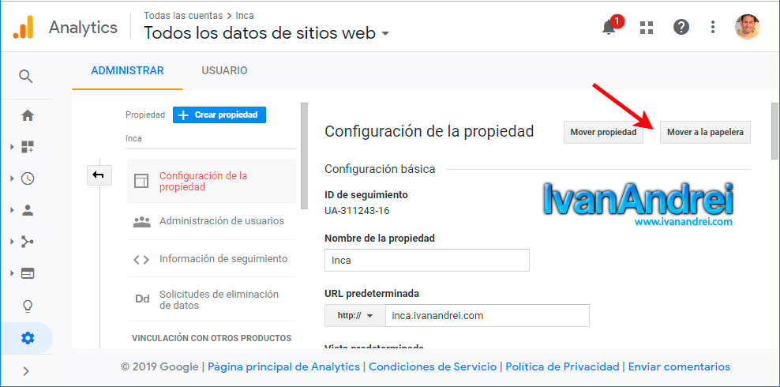Open the Discover lightbulb icon
Screen dimensions: 780x387
click(28, 306)
